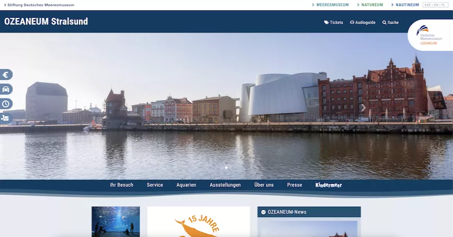
Task: Expand the Service navigation menu
Action: (155, 185)
